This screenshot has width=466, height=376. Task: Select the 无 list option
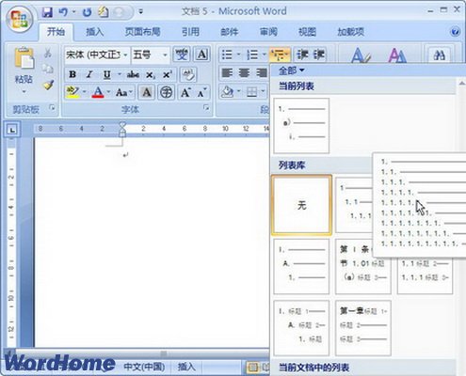point(301,205)
